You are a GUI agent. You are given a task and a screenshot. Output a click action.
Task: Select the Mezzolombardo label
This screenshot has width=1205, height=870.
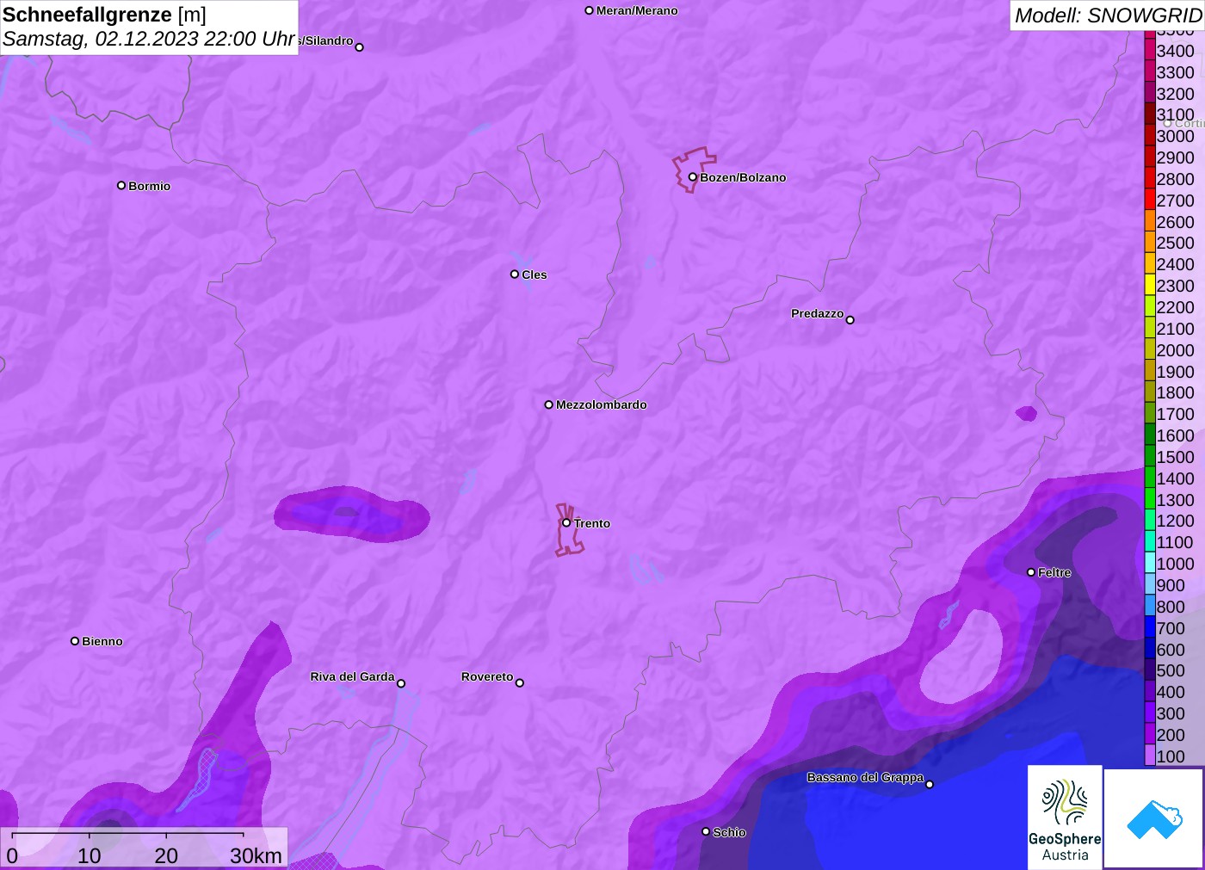[x=601, y=404]
